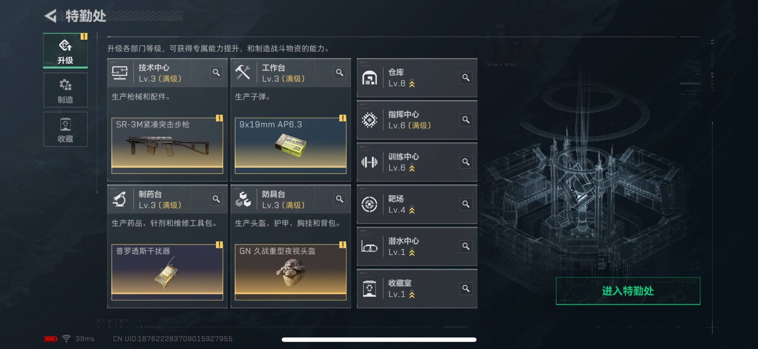Switch to the 制造 tab
The width and height of the screenshot is (758, 349).
66,90
